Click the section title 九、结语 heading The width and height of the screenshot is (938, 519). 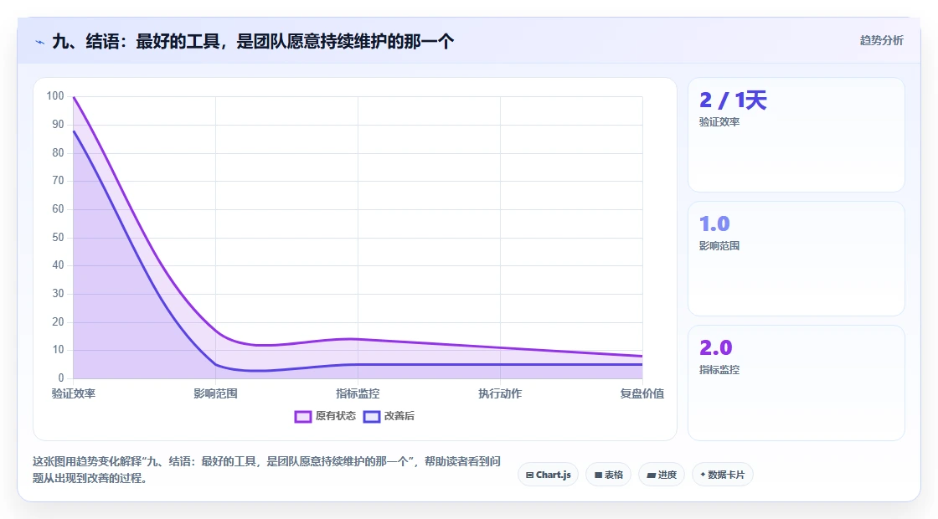[253, 41]
